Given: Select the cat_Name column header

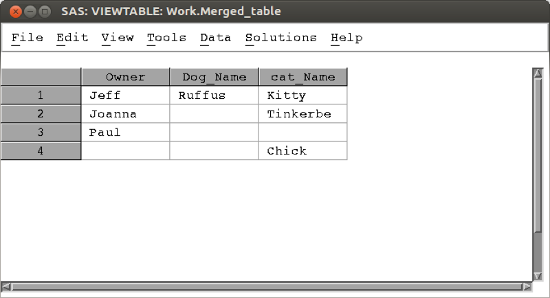Looking at the screenshot, I should tap(302, 77).
